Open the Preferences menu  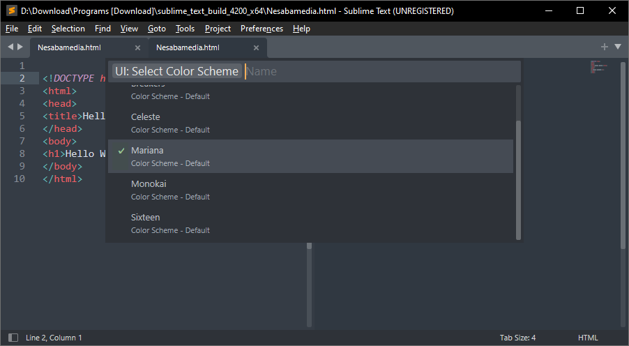click(262, 29)
